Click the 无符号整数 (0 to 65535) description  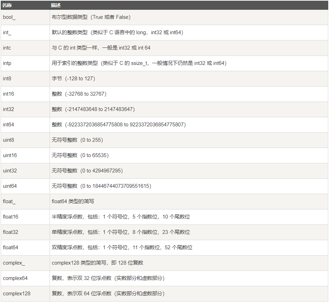(x=80, y=156)
